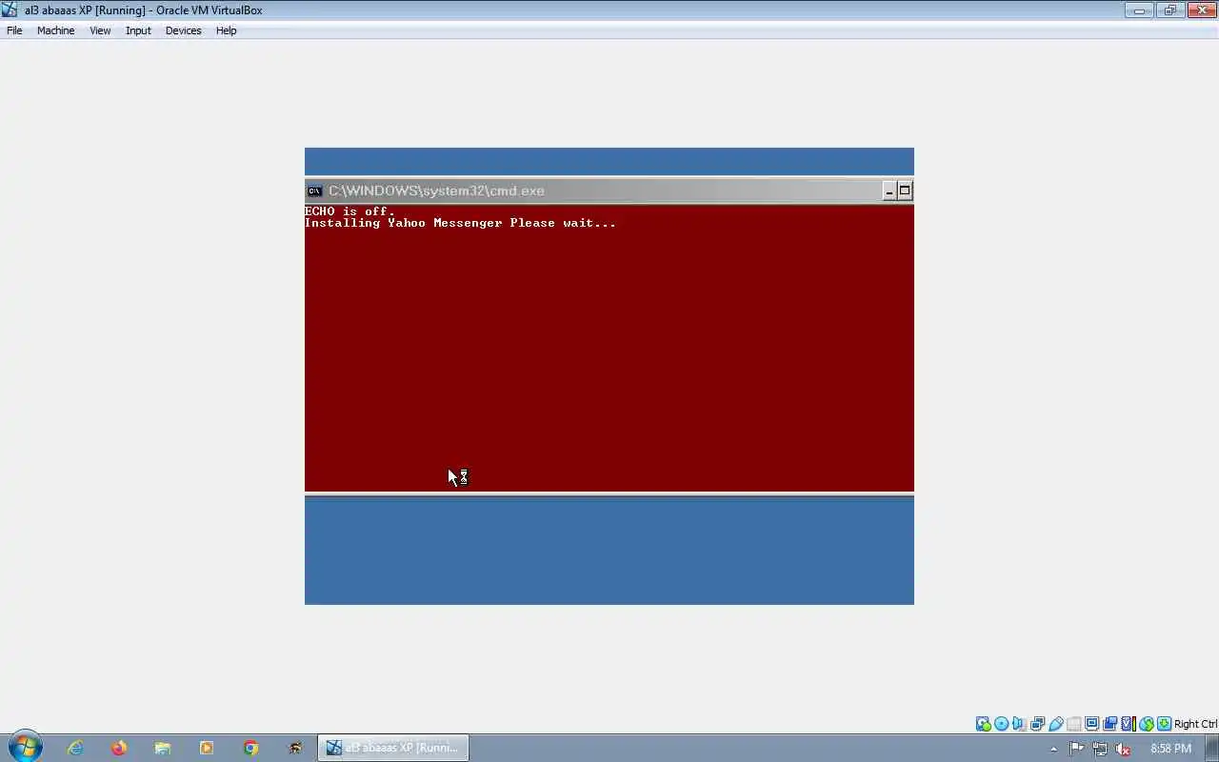The width and height of the screenshot is (1219, 762).
Task: Minimize the VirtualBox window
Action: click(1139, 10)
